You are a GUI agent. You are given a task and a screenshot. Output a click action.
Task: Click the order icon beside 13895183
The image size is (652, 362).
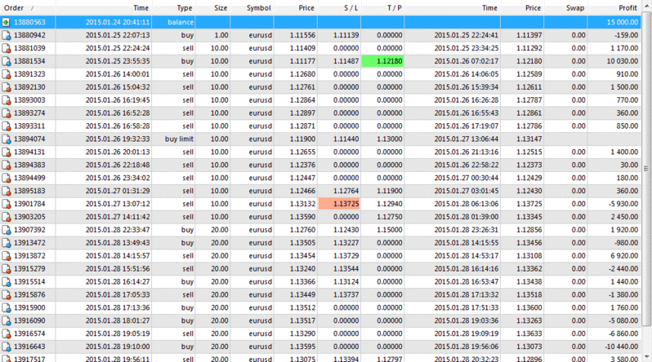point(7,191)
